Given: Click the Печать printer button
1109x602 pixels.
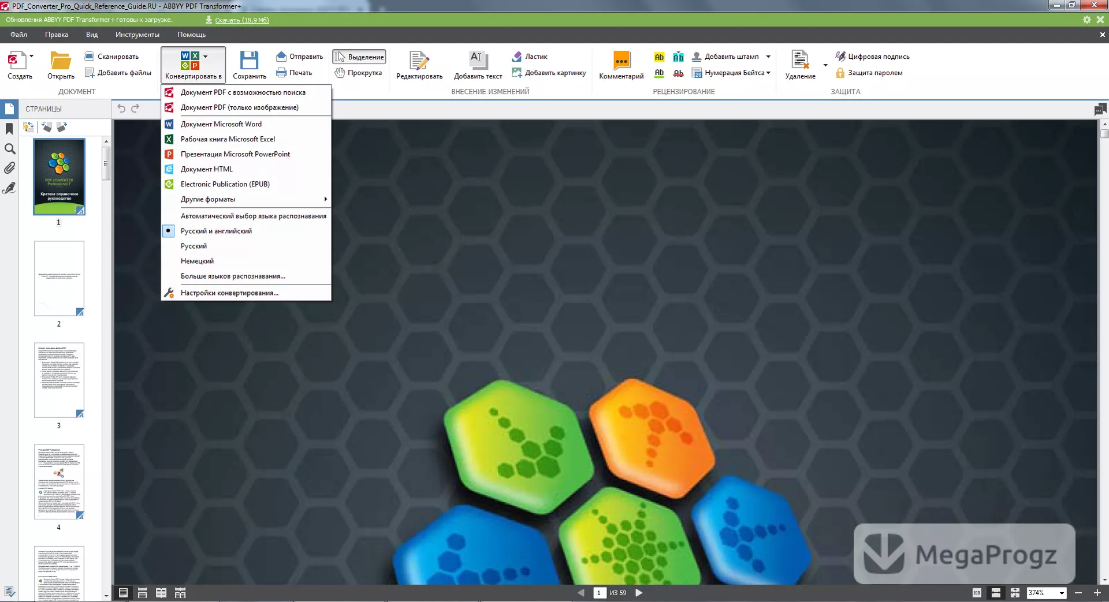Looking at the screenshot, I should (x=294, y=73).
